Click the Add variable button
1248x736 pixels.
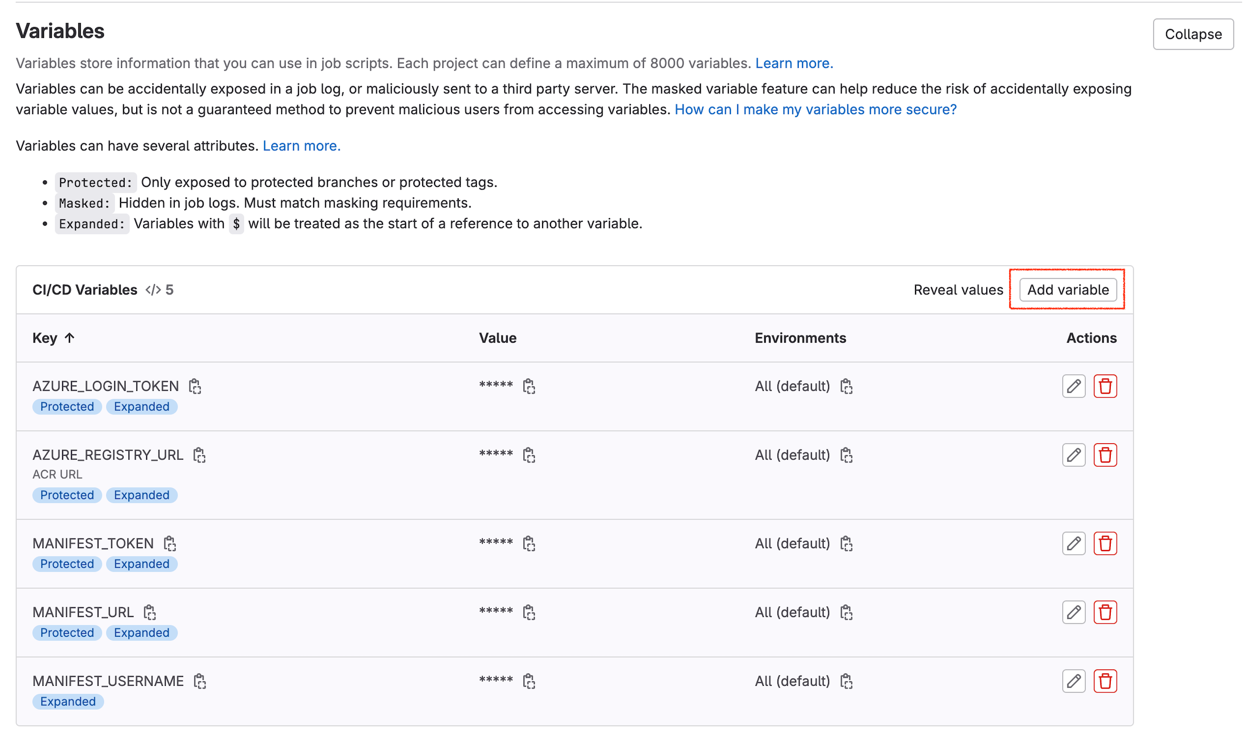[1067, 290]
